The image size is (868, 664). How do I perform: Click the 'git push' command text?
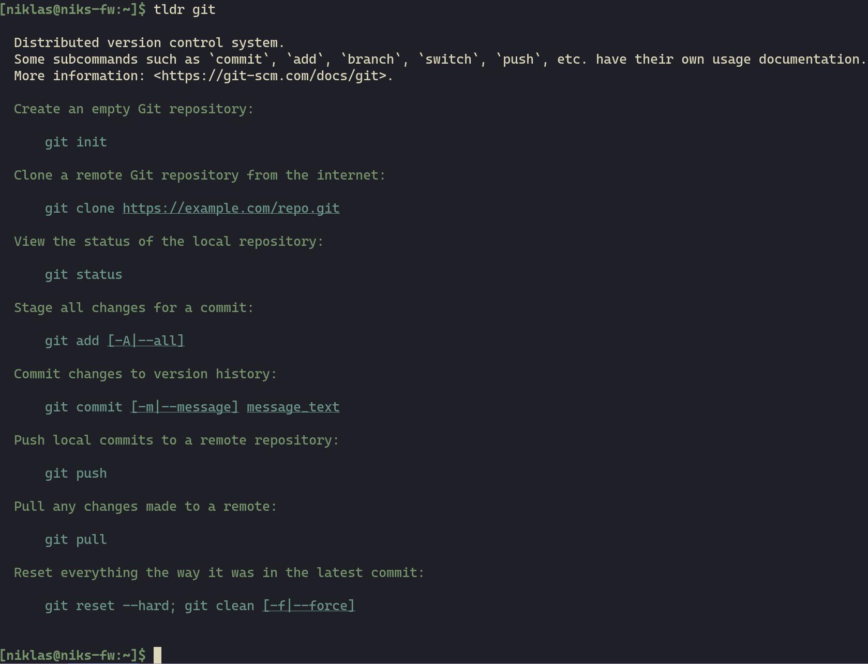click(76, 474)
